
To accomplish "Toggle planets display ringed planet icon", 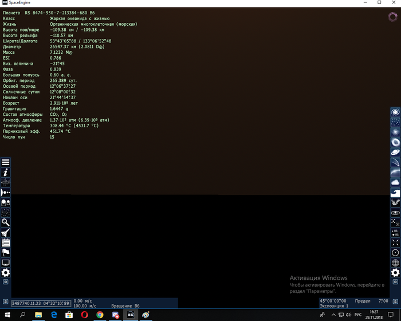I will click(x=395, y=152).
